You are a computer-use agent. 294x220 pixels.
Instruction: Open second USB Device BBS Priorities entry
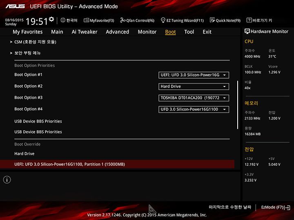point(38,132)
